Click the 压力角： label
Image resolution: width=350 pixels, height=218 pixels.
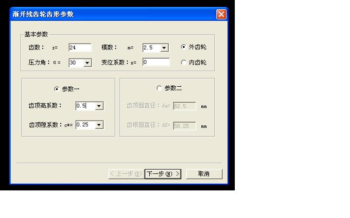pos(39,62)
